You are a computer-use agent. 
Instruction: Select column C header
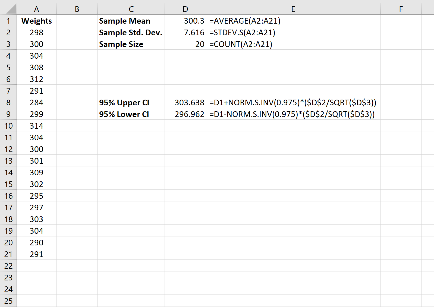pyautogui.click(x=131, y=9)
